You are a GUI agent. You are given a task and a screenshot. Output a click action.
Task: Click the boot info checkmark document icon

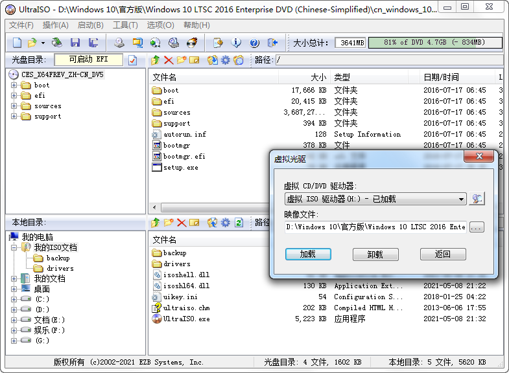pos(132,60)
